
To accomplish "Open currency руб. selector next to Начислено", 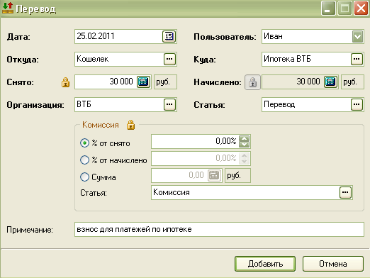I will click(352, 82).
